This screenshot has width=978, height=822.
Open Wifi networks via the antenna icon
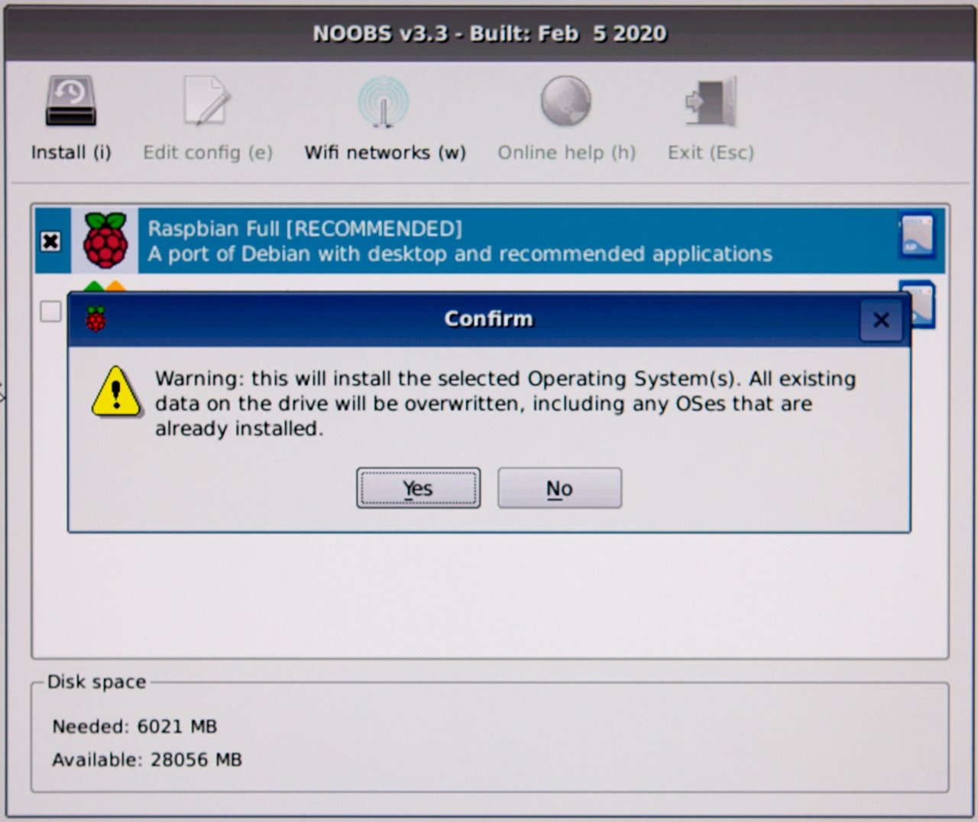384,102
